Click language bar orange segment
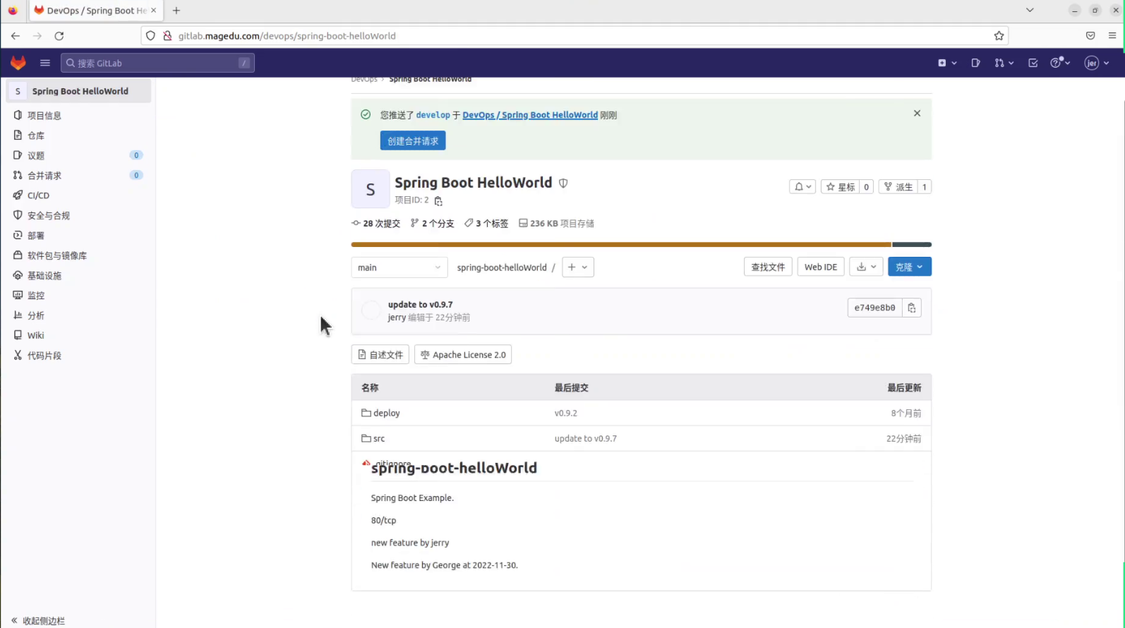This screenshot has height=628, width=1125. [621, 245]
